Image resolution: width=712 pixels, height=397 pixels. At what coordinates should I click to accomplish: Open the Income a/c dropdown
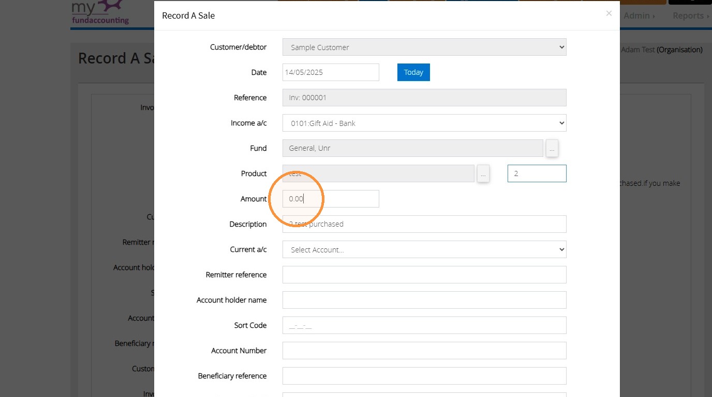click(424, 123)
